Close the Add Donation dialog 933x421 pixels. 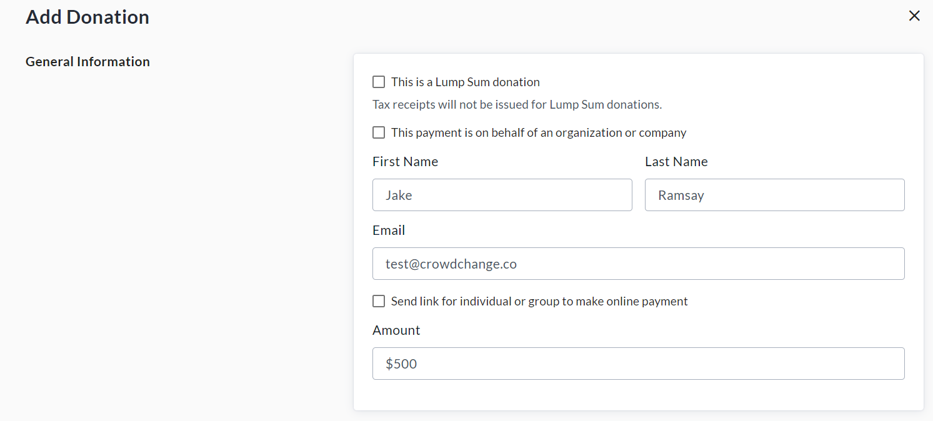tap(914, 16)
